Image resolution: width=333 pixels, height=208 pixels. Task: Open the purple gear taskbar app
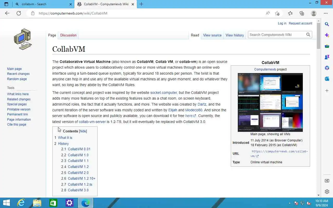coord(69,203)
